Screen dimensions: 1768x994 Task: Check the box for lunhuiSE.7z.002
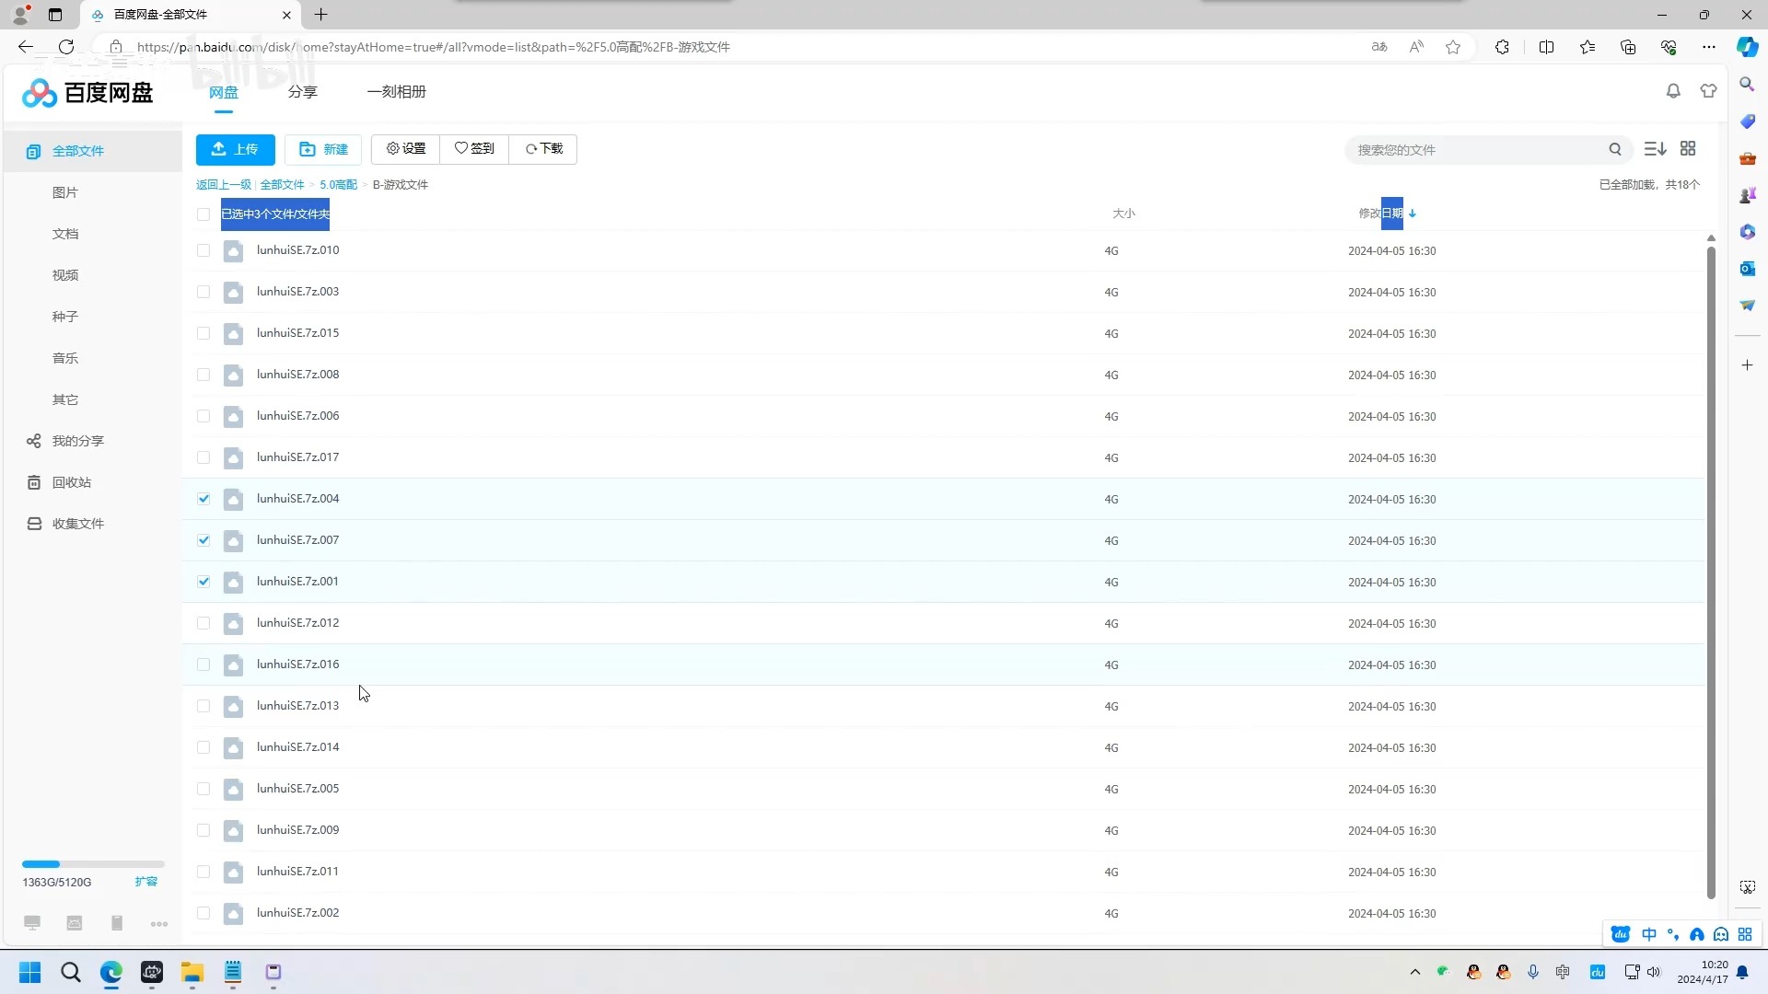[204, 913]
